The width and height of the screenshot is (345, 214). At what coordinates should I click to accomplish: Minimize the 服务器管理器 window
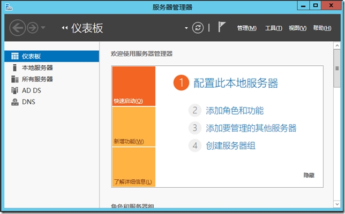coord(303,6)
